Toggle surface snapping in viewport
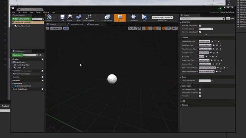 [x=143, y=28]
